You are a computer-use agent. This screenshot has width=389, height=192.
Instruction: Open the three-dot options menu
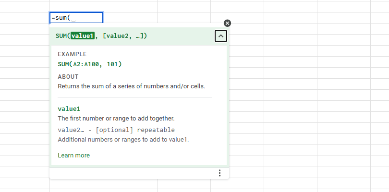pyautogui.click(x=219, y=173)
